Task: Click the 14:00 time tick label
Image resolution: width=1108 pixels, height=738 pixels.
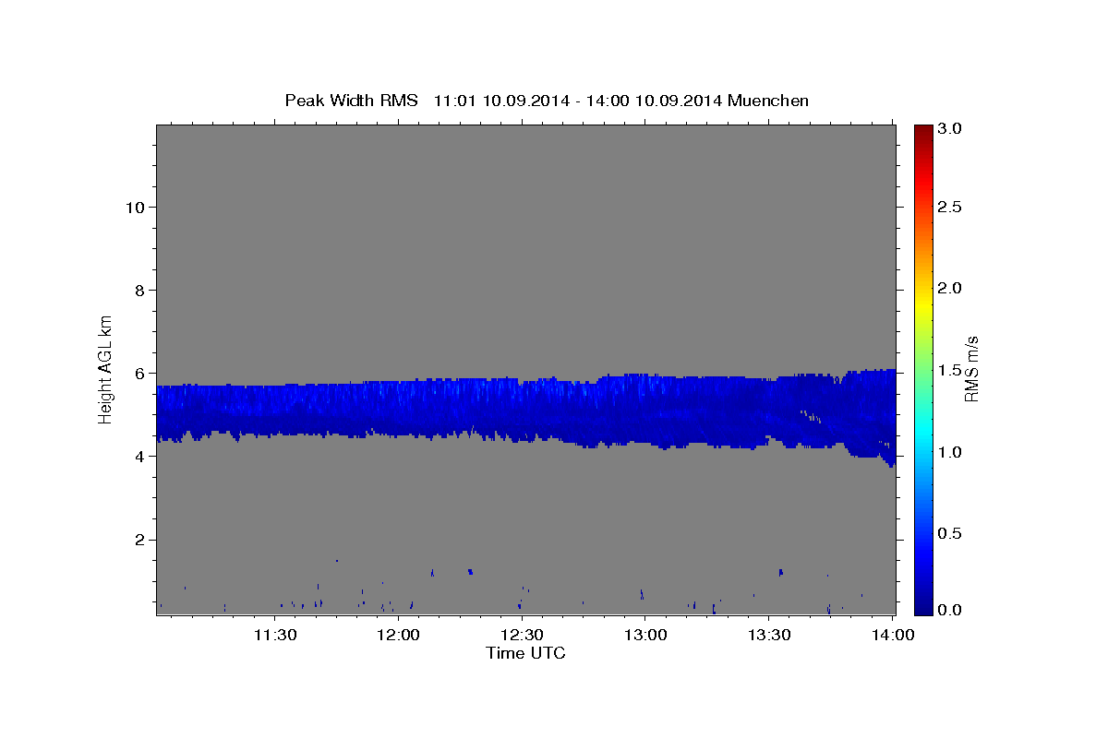Action: (893, 635)
